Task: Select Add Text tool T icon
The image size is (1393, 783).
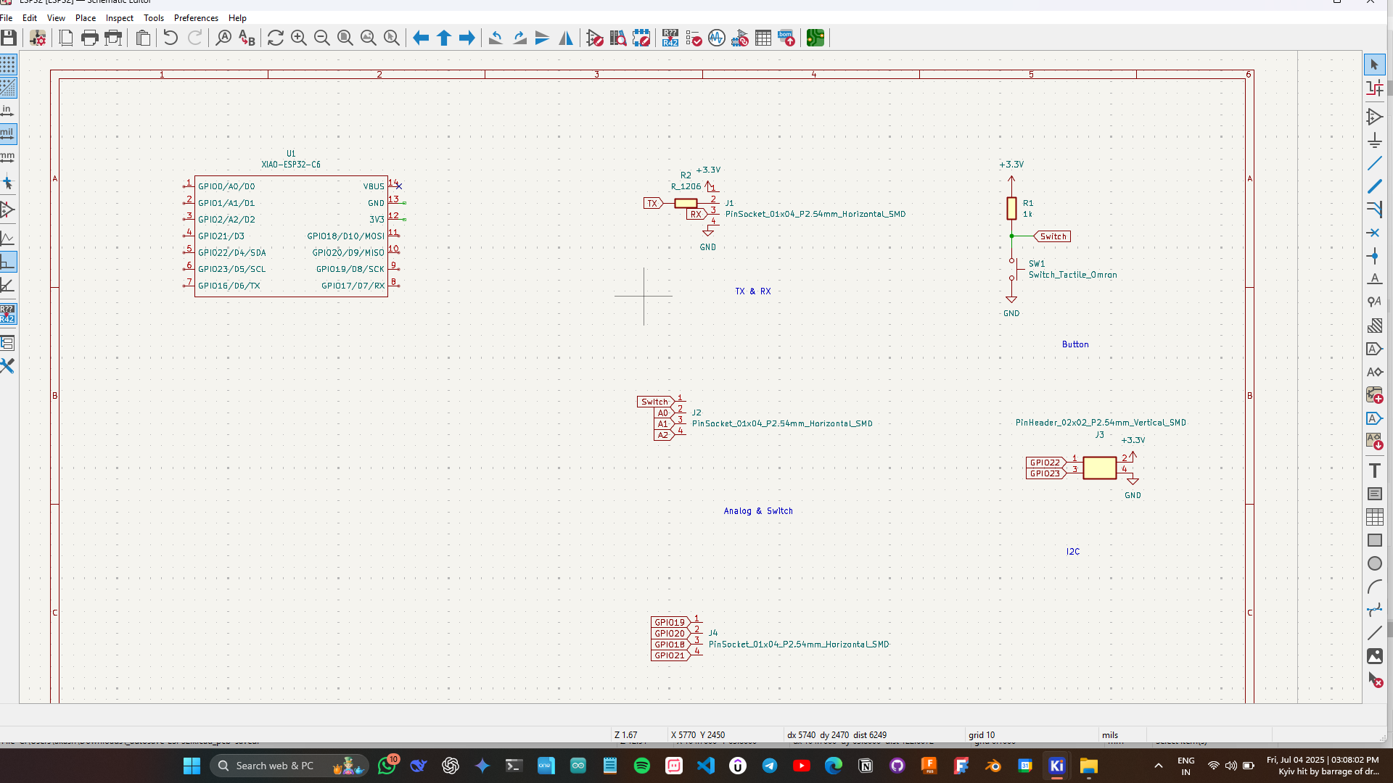Action: 1374,471
